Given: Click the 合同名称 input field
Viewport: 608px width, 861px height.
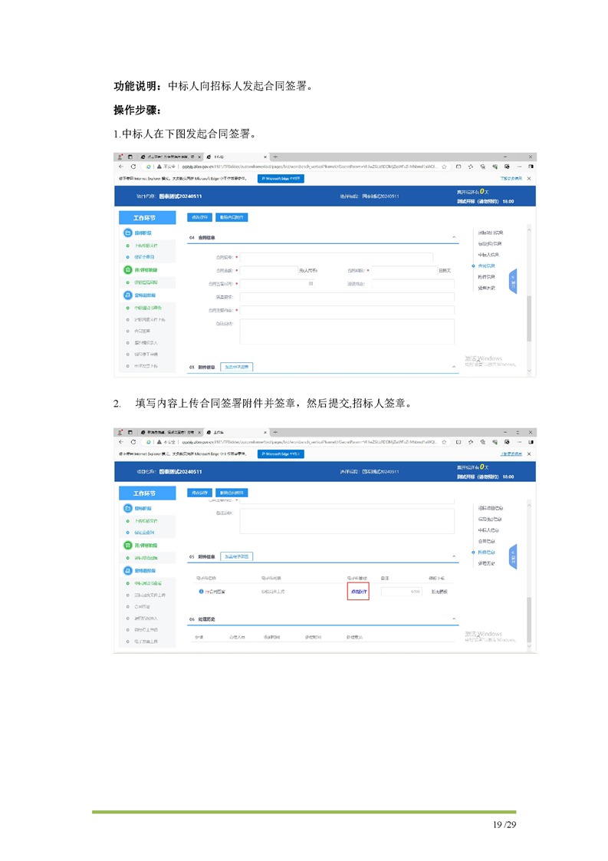Looking at the screenshot, I should (336, 258).
